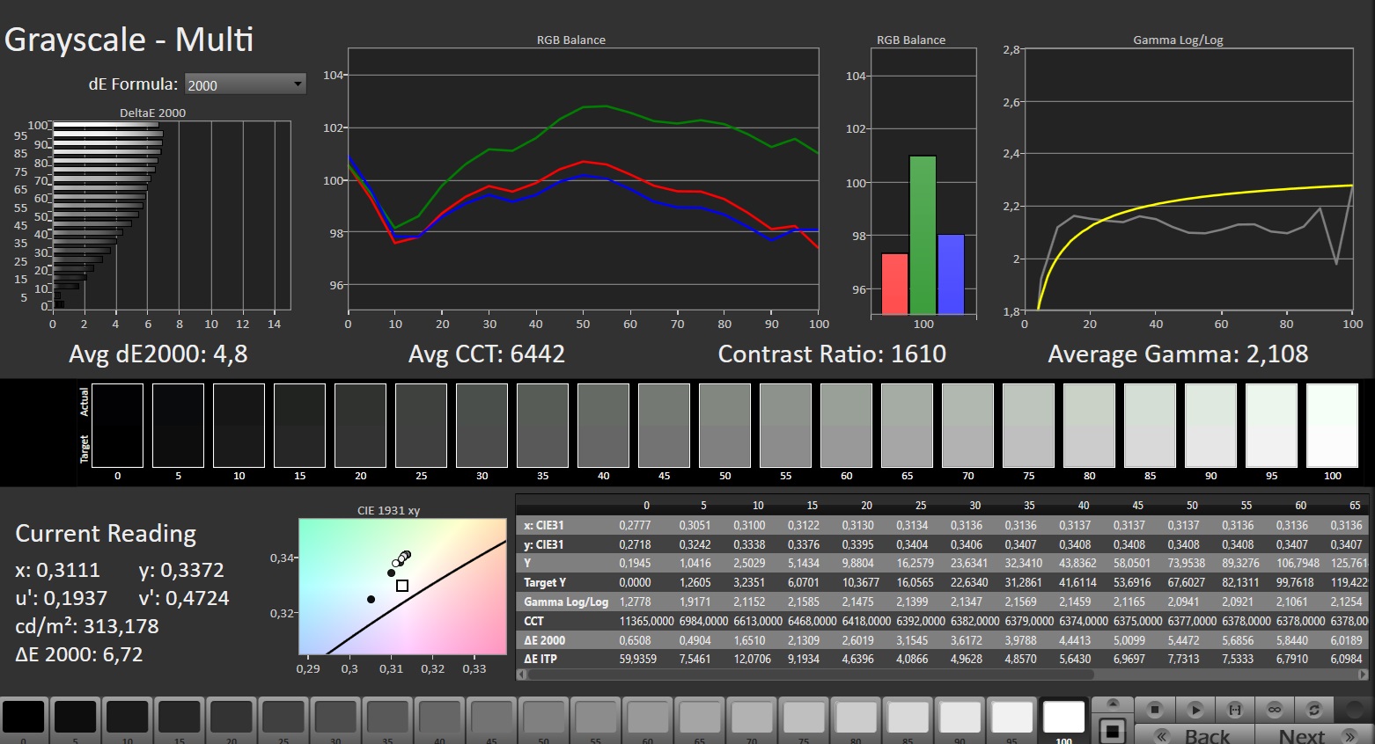Image resolution: width=1375 pixels, height=744 pixels.
Task: Click the Actual/Target swatch labeled 0
Action: pos(117,425)
